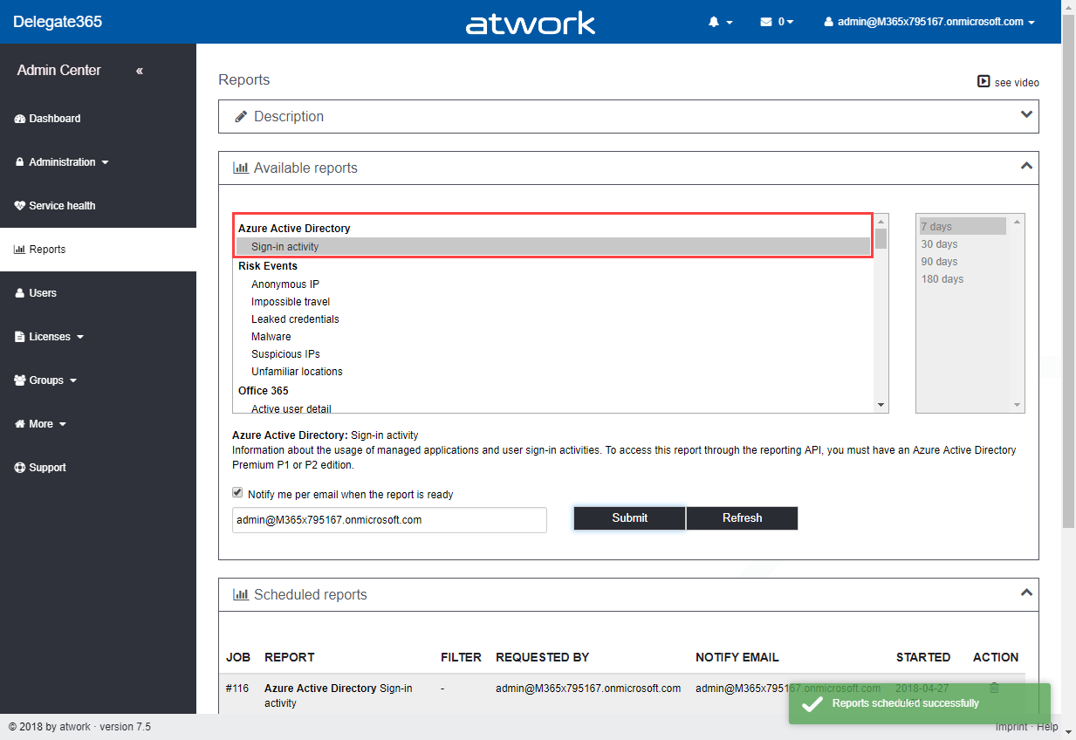Open the mail envelope icon

pos(766,22)
